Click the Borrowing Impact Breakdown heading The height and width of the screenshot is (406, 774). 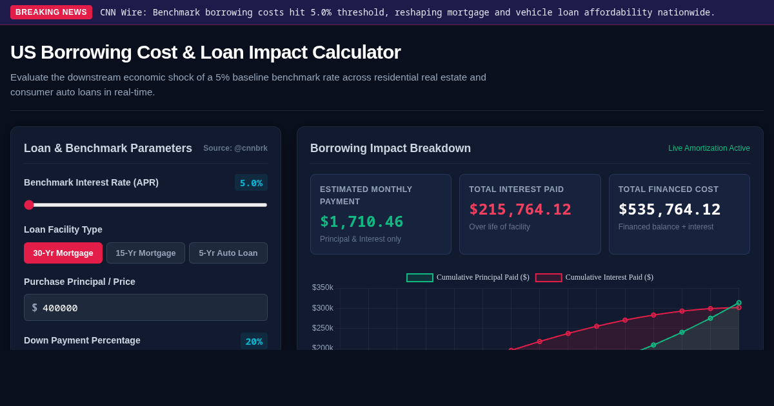[390, 148]
